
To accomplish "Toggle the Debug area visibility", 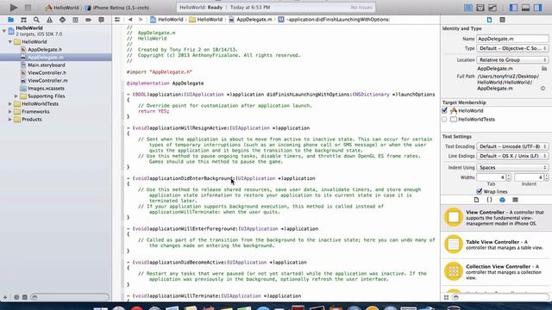I will (x=525, y=8).
